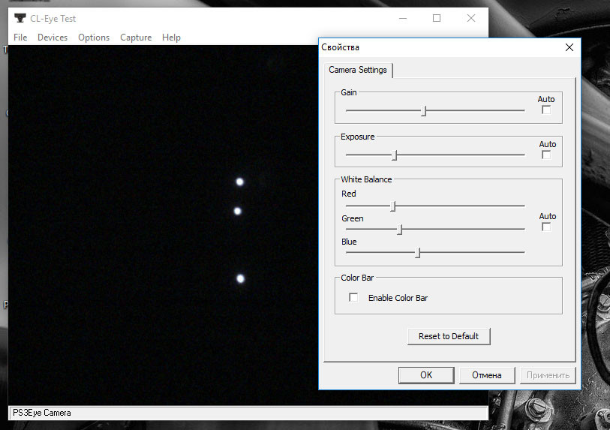
Task: Click the CL-Eye Test app icon in title bar
Action: [20, 18]
